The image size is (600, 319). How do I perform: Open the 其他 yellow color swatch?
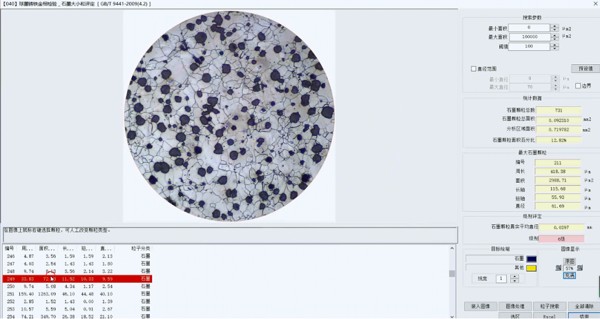[x=531, y=267]
